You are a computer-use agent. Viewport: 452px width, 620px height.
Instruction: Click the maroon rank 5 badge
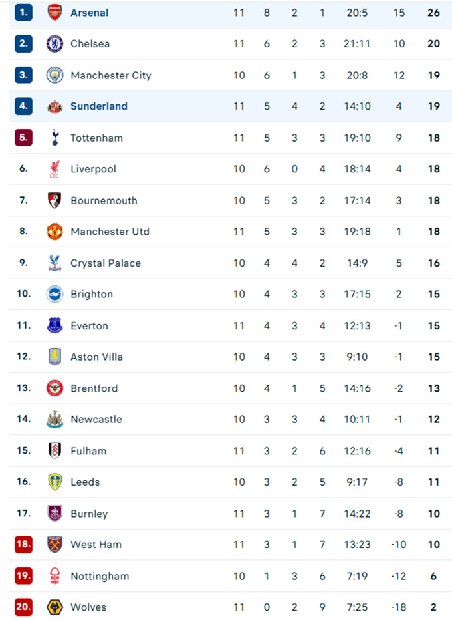pyautogui.click(x=23, y=138)
